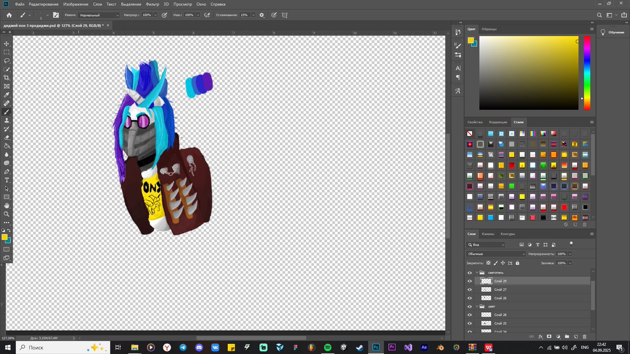Viewport: 630px width, 354px height.
Task: Click the Windows Start button
Action: tap(8, 347)
